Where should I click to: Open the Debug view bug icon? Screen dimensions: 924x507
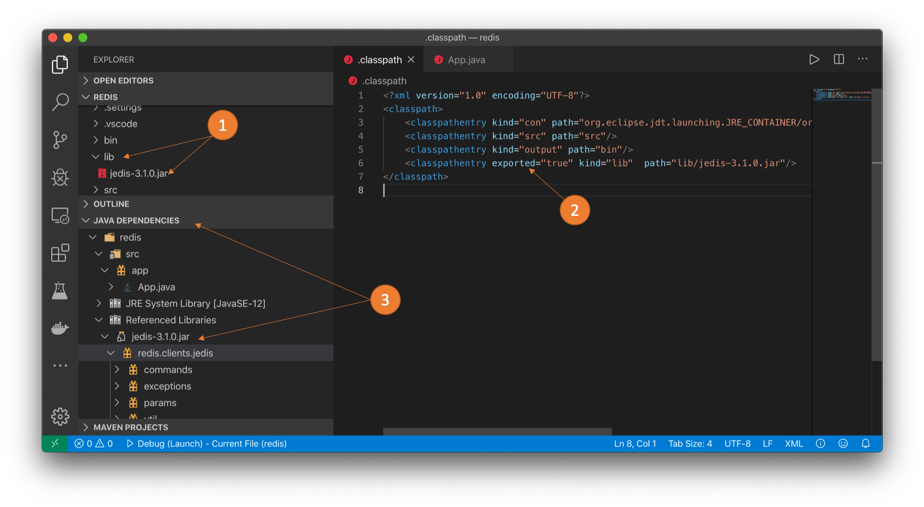(60, 177)
